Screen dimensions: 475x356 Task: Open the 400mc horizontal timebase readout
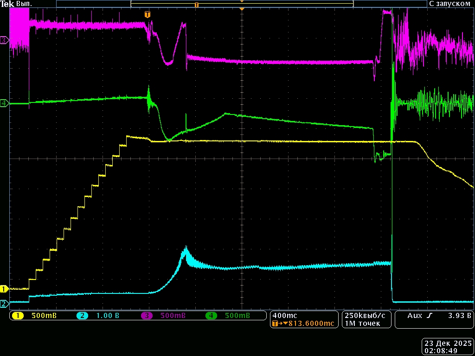285,315
